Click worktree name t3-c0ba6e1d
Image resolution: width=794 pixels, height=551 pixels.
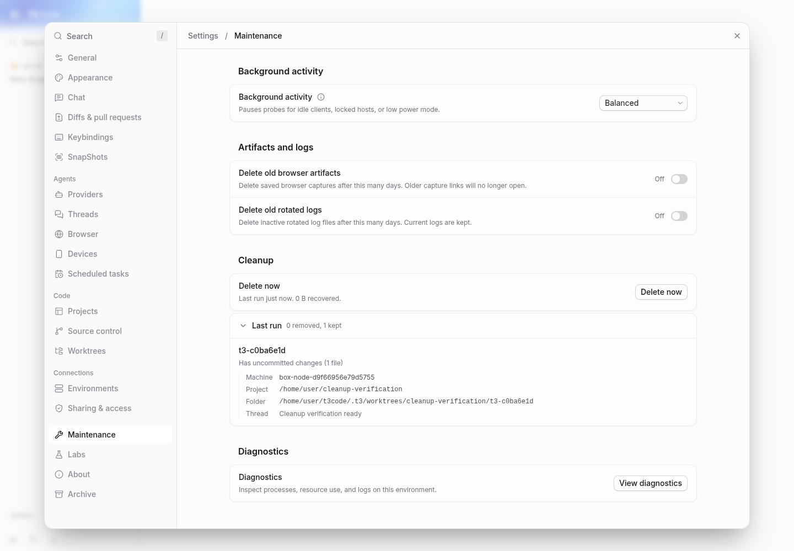coord(262,350)
